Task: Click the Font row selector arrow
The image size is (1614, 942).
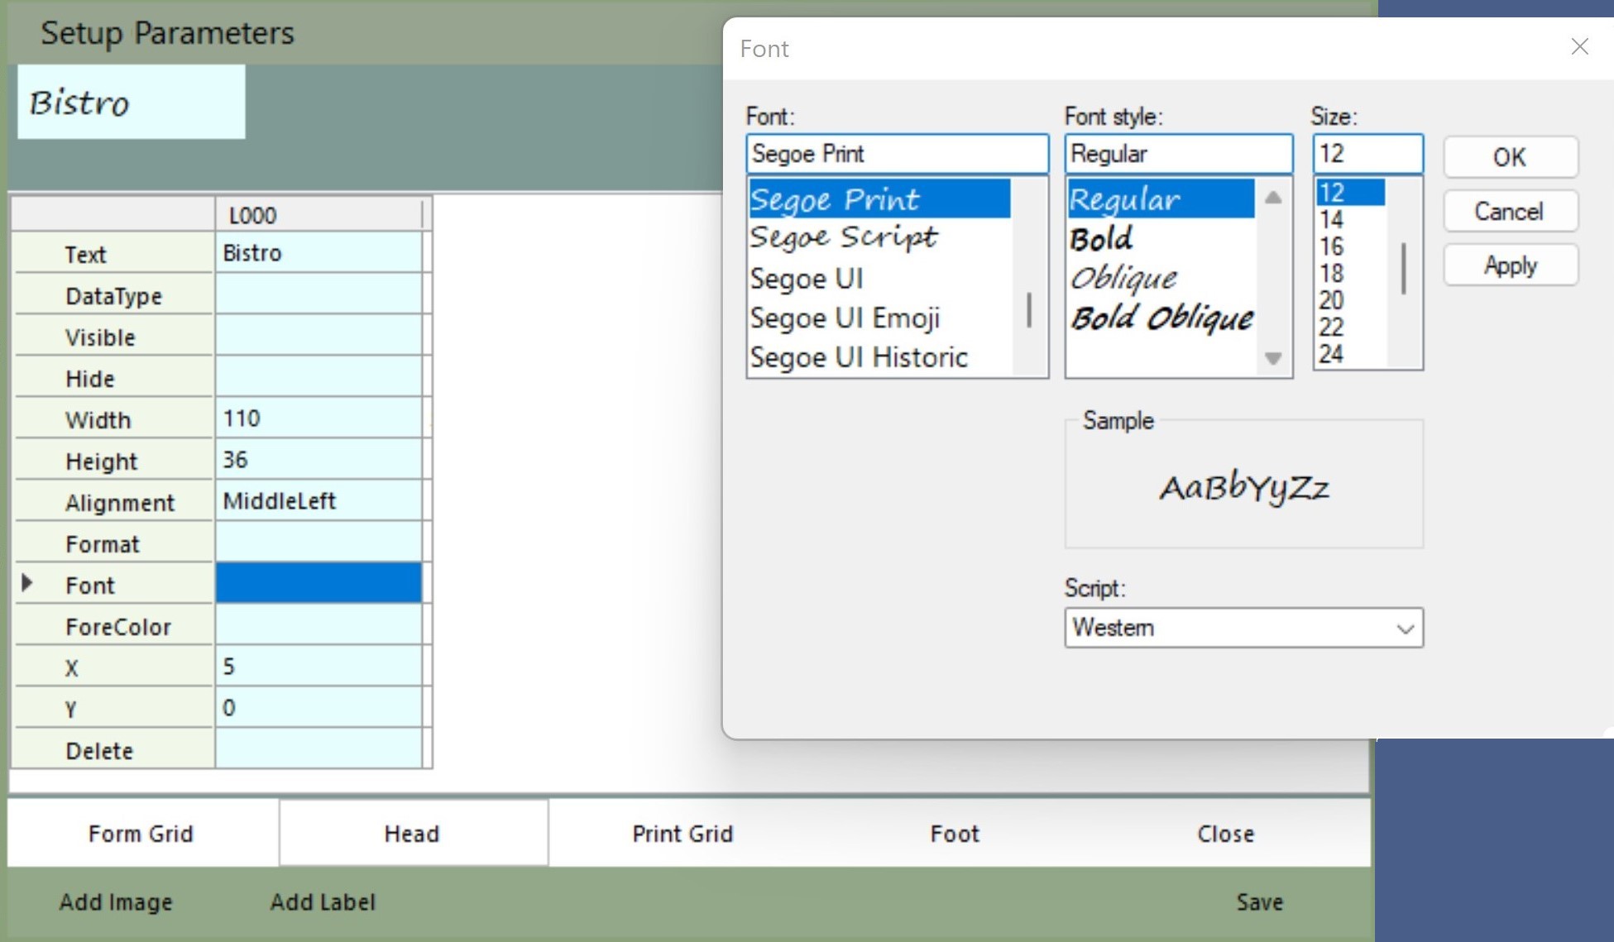Action: 26,583
